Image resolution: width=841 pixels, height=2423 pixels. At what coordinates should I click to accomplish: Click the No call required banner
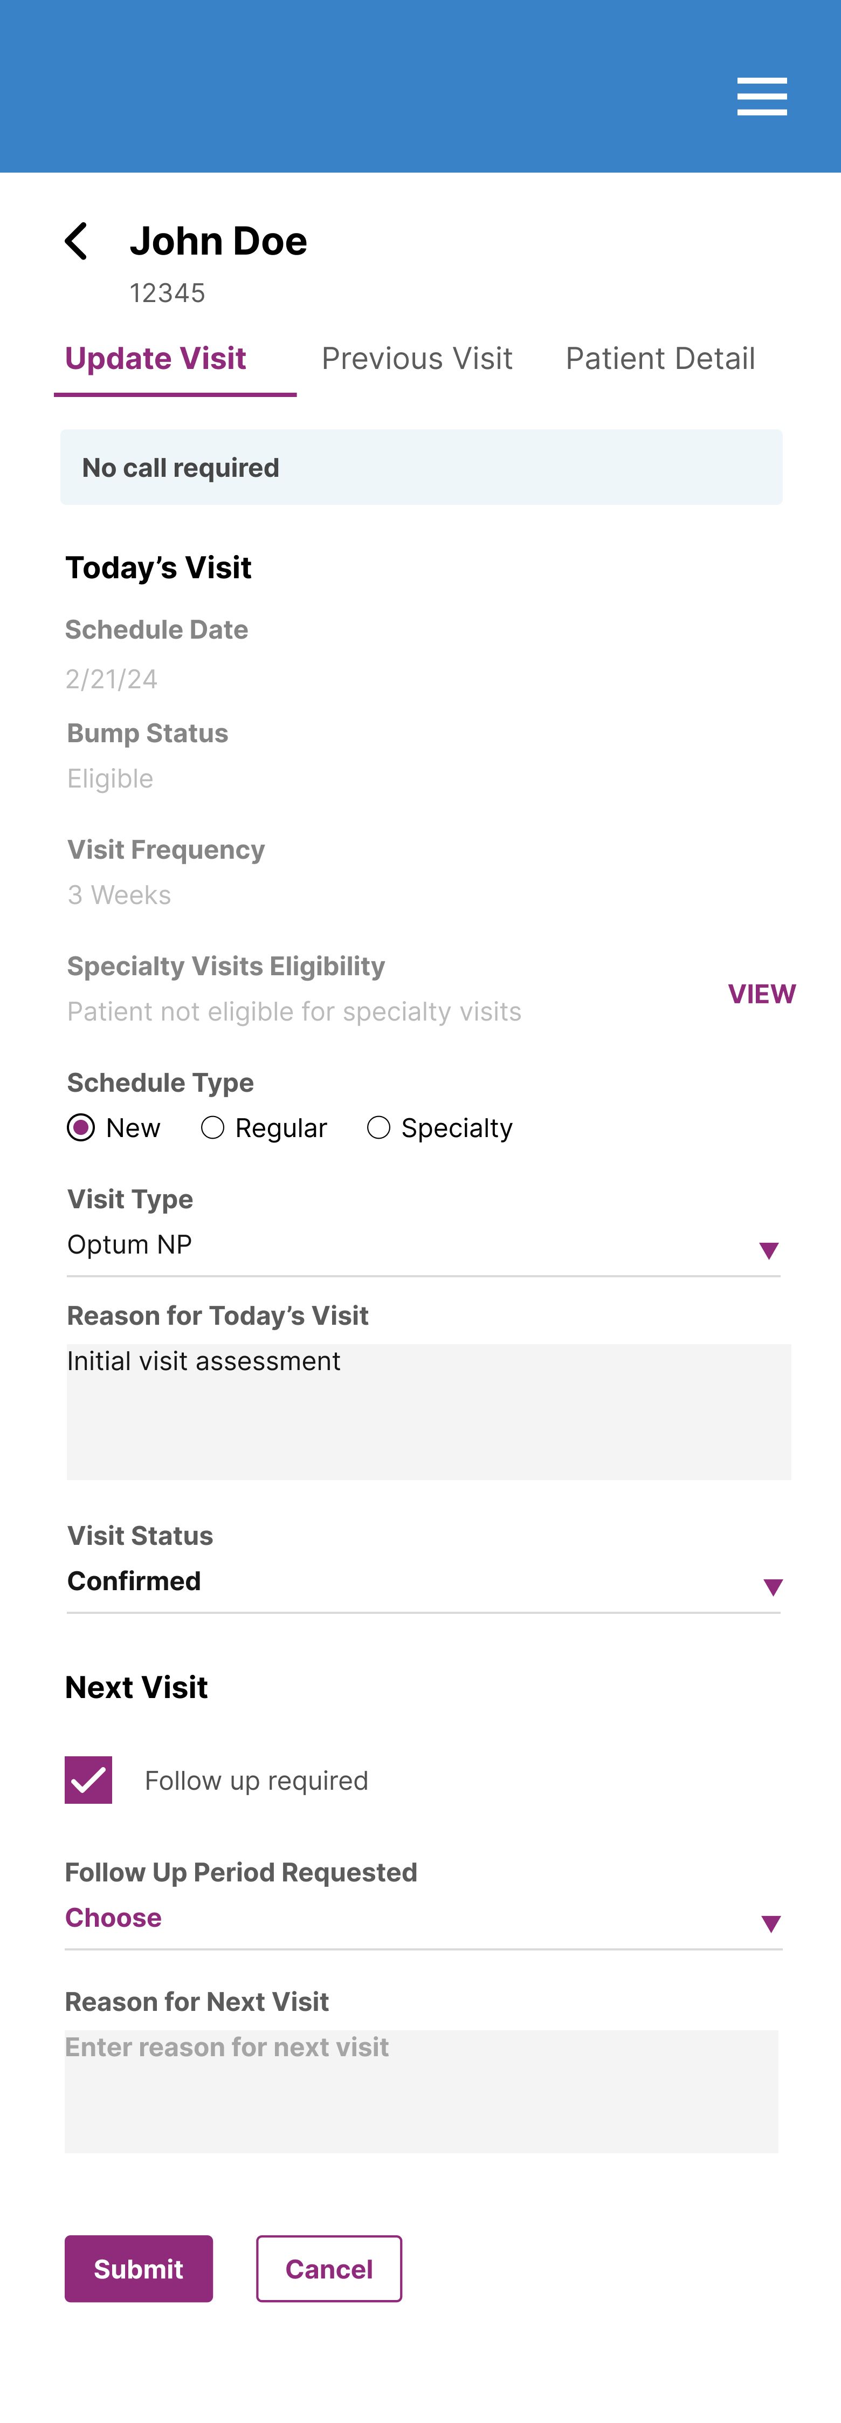[x=421, y=468]
